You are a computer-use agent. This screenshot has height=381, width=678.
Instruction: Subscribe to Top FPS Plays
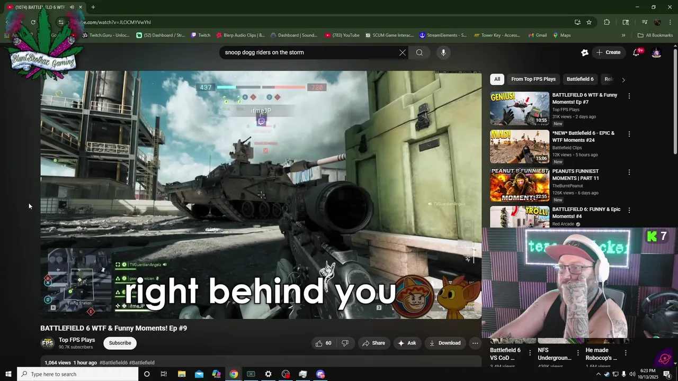(x=120, y=343)
